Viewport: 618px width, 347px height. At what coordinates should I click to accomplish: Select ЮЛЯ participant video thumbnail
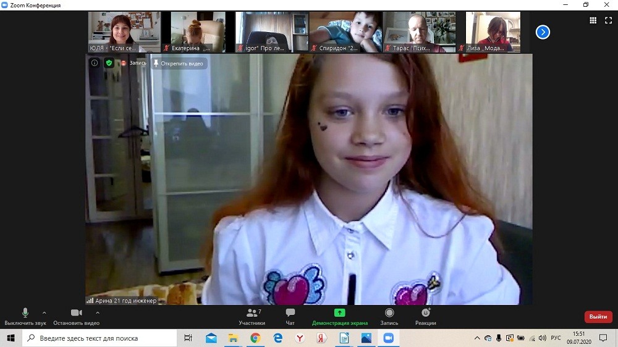pyautogui.click(x=124, y=32)
